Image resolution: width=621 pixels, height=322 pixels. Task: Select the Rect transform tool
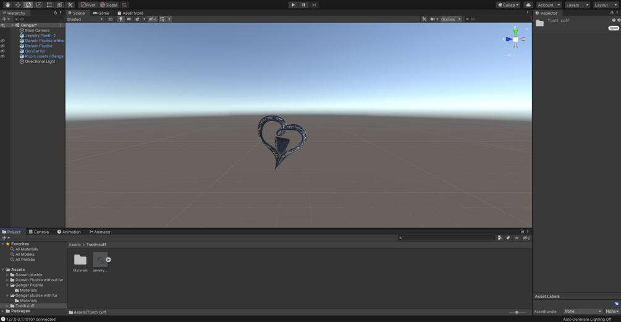49,5
